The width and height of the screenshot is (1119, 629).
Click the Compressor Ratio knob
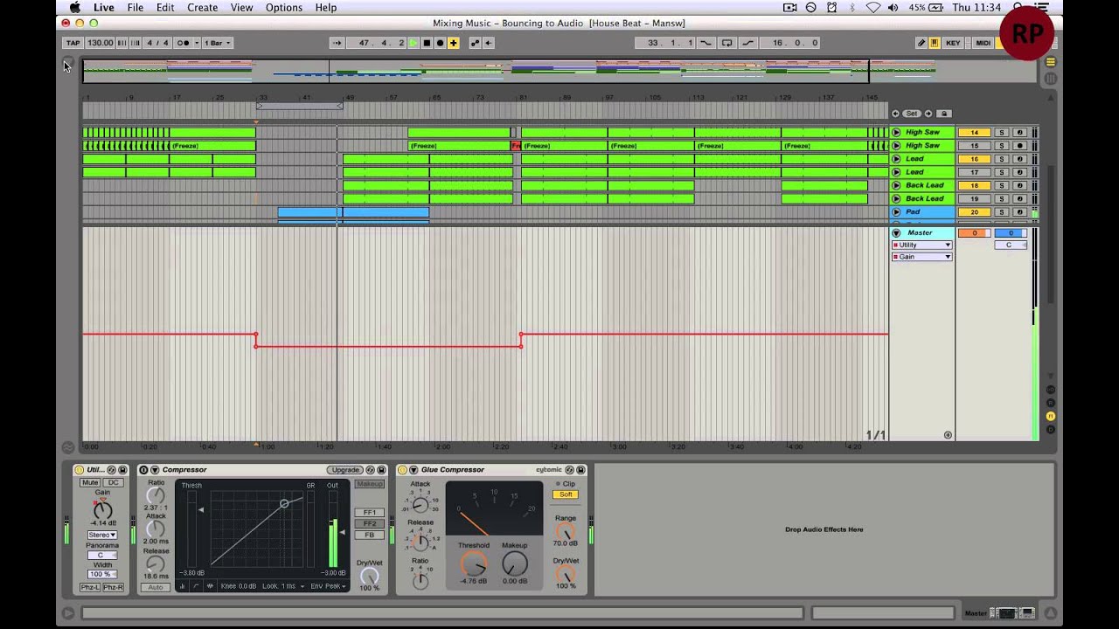[x=156, y=496]
